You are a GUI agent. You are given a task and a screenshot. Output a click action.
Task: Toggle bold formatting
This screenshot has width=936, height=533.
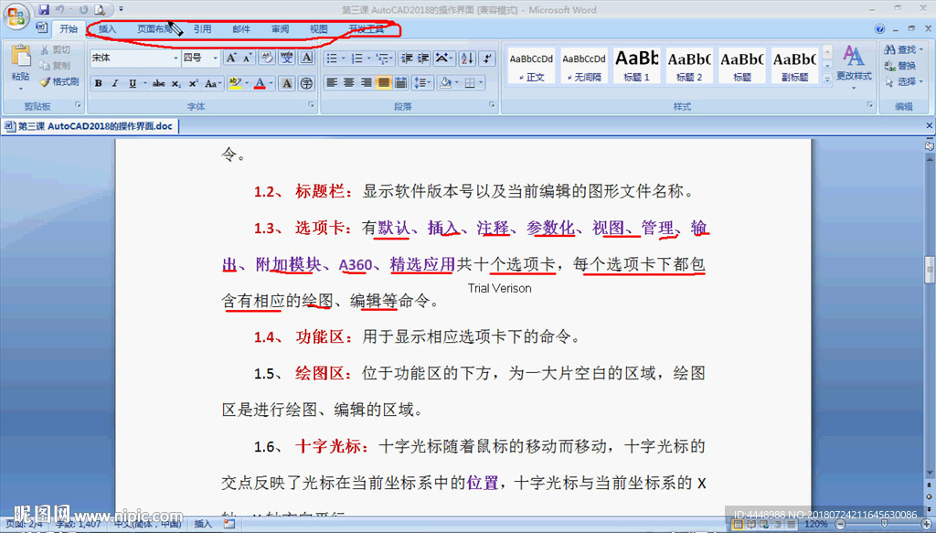pos(99,83)
